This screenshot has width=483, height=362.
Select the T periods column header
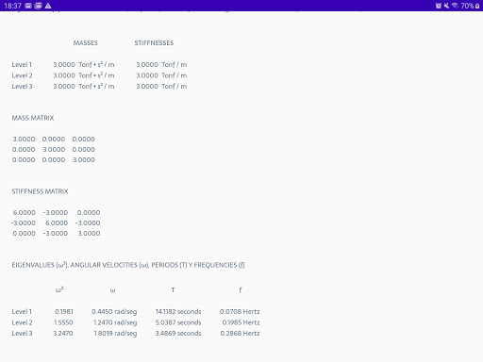point(173,289)
